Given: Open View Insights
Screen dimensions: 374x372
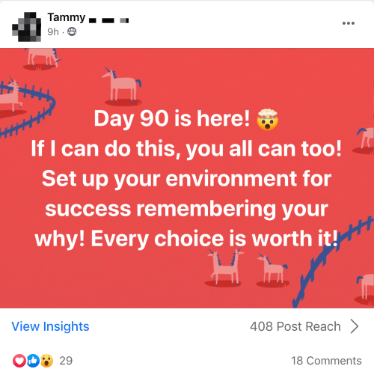Looking at the screenshot, I should pos(50,326).
